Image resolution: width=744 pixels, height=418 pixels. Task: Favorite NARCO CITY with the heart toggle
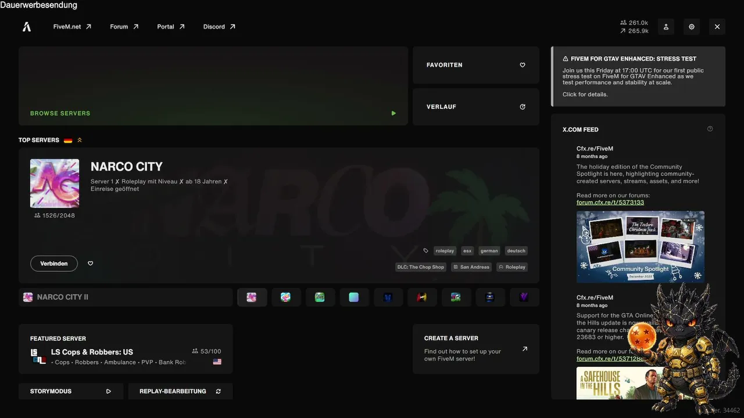[90, 264]
